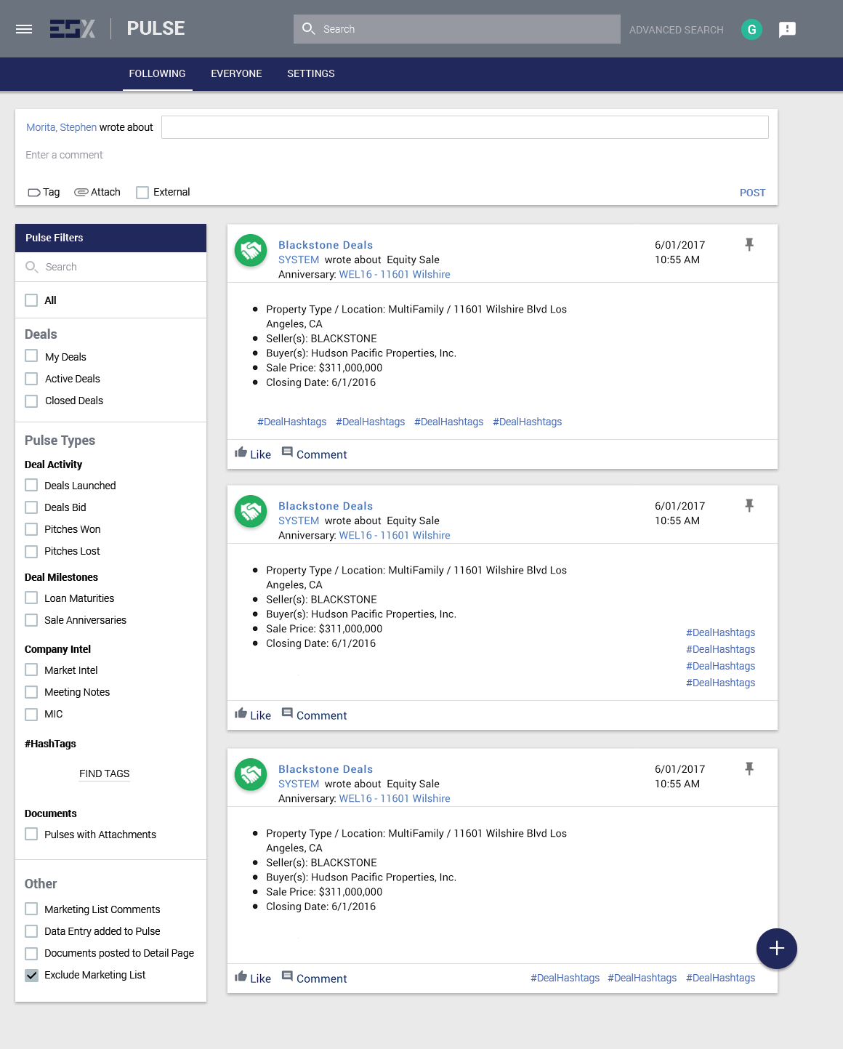
Task: Enable the Deals Launched filter
Action: tap(31, 485)
